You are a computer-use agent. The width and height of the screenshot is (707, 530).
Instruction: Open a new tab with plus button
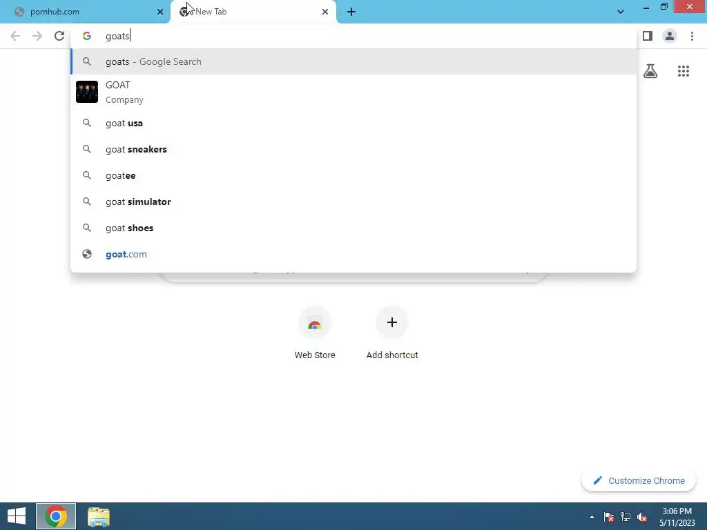[351, 12]
